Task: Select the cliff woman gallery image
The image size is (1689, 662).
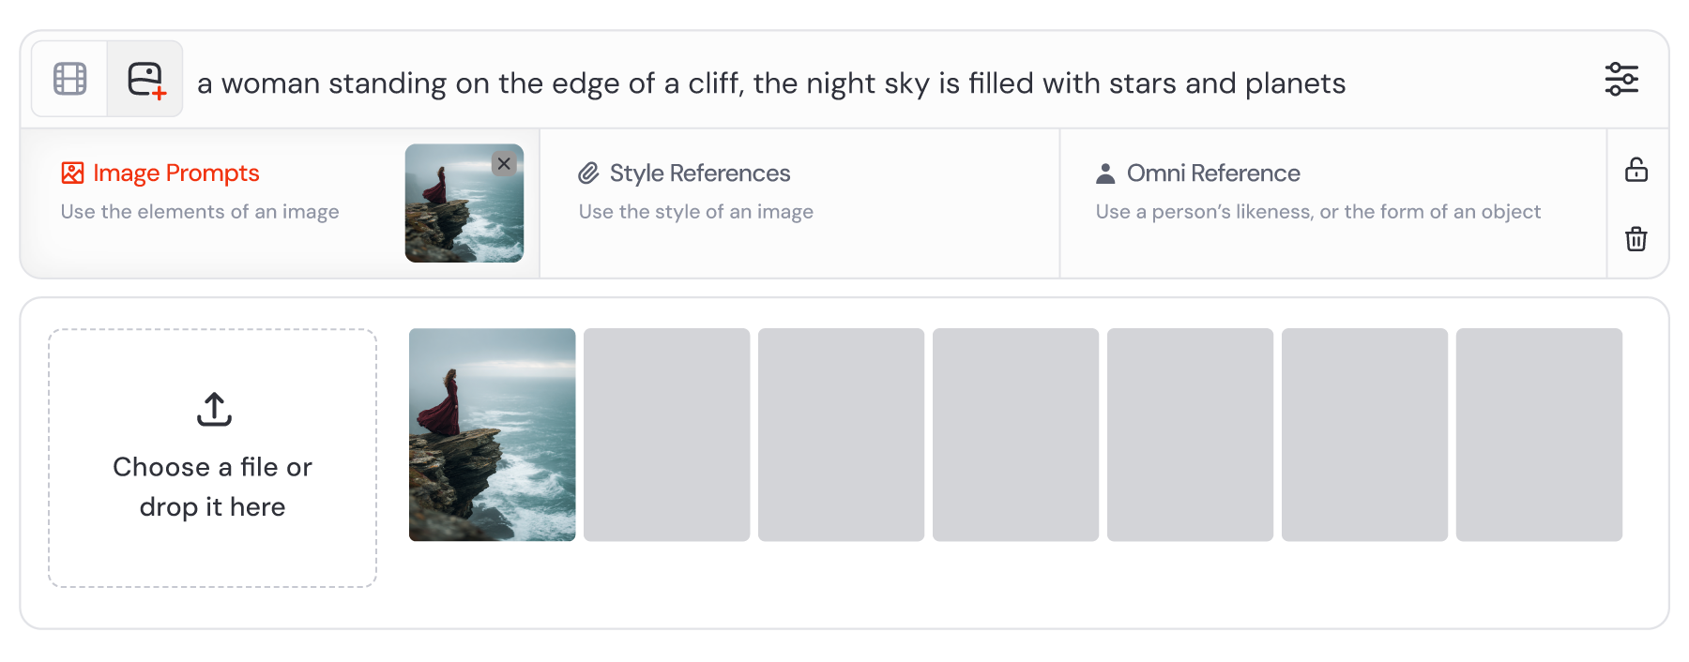Action: pyautogui.click(x=492, y=434)
